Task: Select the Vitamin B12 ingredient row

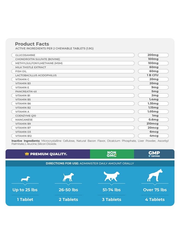Action: [73, 136]
